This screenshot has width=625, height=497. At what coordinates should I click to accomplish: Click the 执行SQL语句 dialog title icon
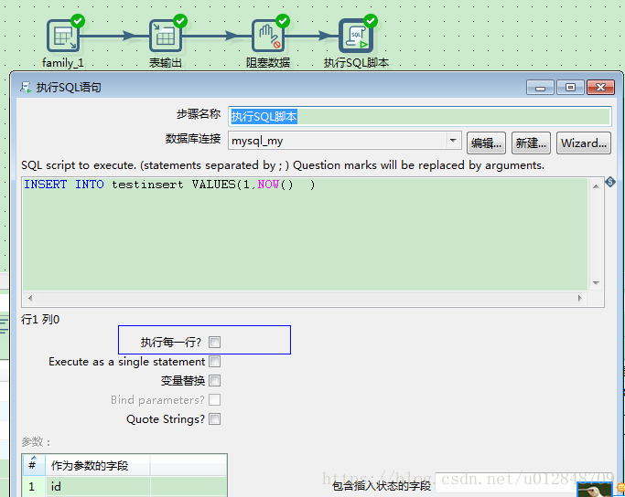[x=26, y=87]
